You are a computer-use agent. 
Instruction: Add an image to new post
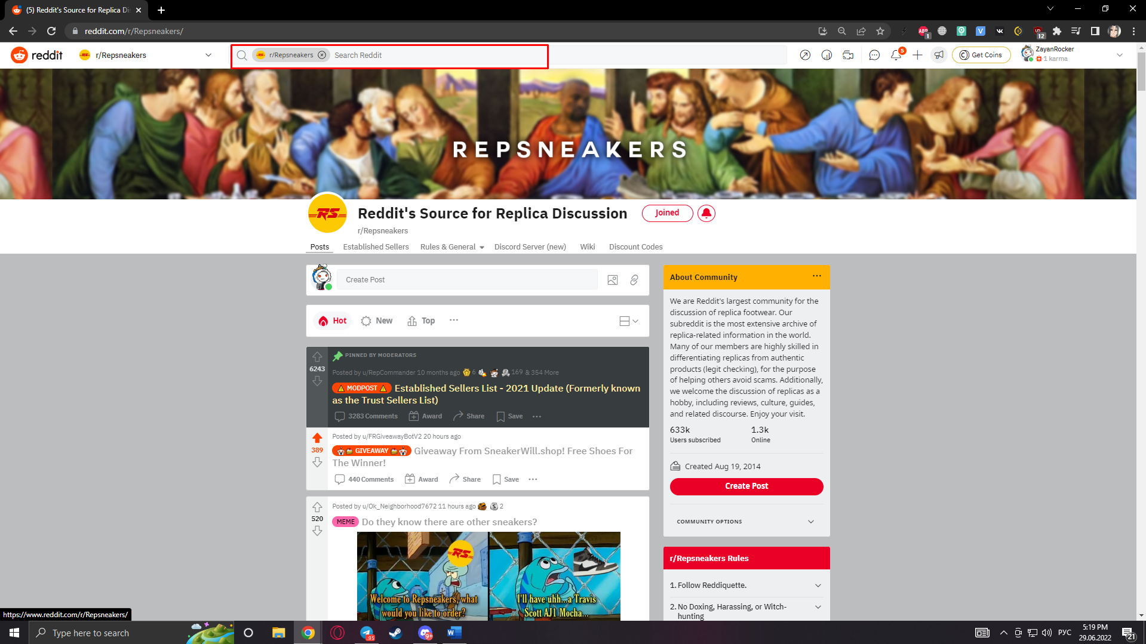point(612,280)
